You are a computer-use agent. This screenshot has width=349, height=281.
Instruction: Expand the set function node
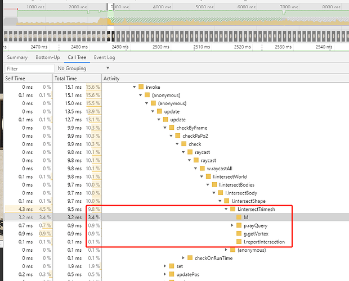(165, 266)
